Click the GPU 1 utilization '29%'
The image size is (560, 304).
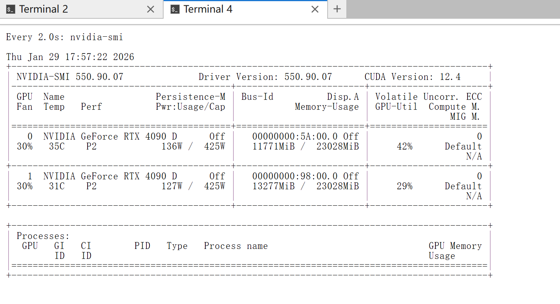(x=404, y=186)
